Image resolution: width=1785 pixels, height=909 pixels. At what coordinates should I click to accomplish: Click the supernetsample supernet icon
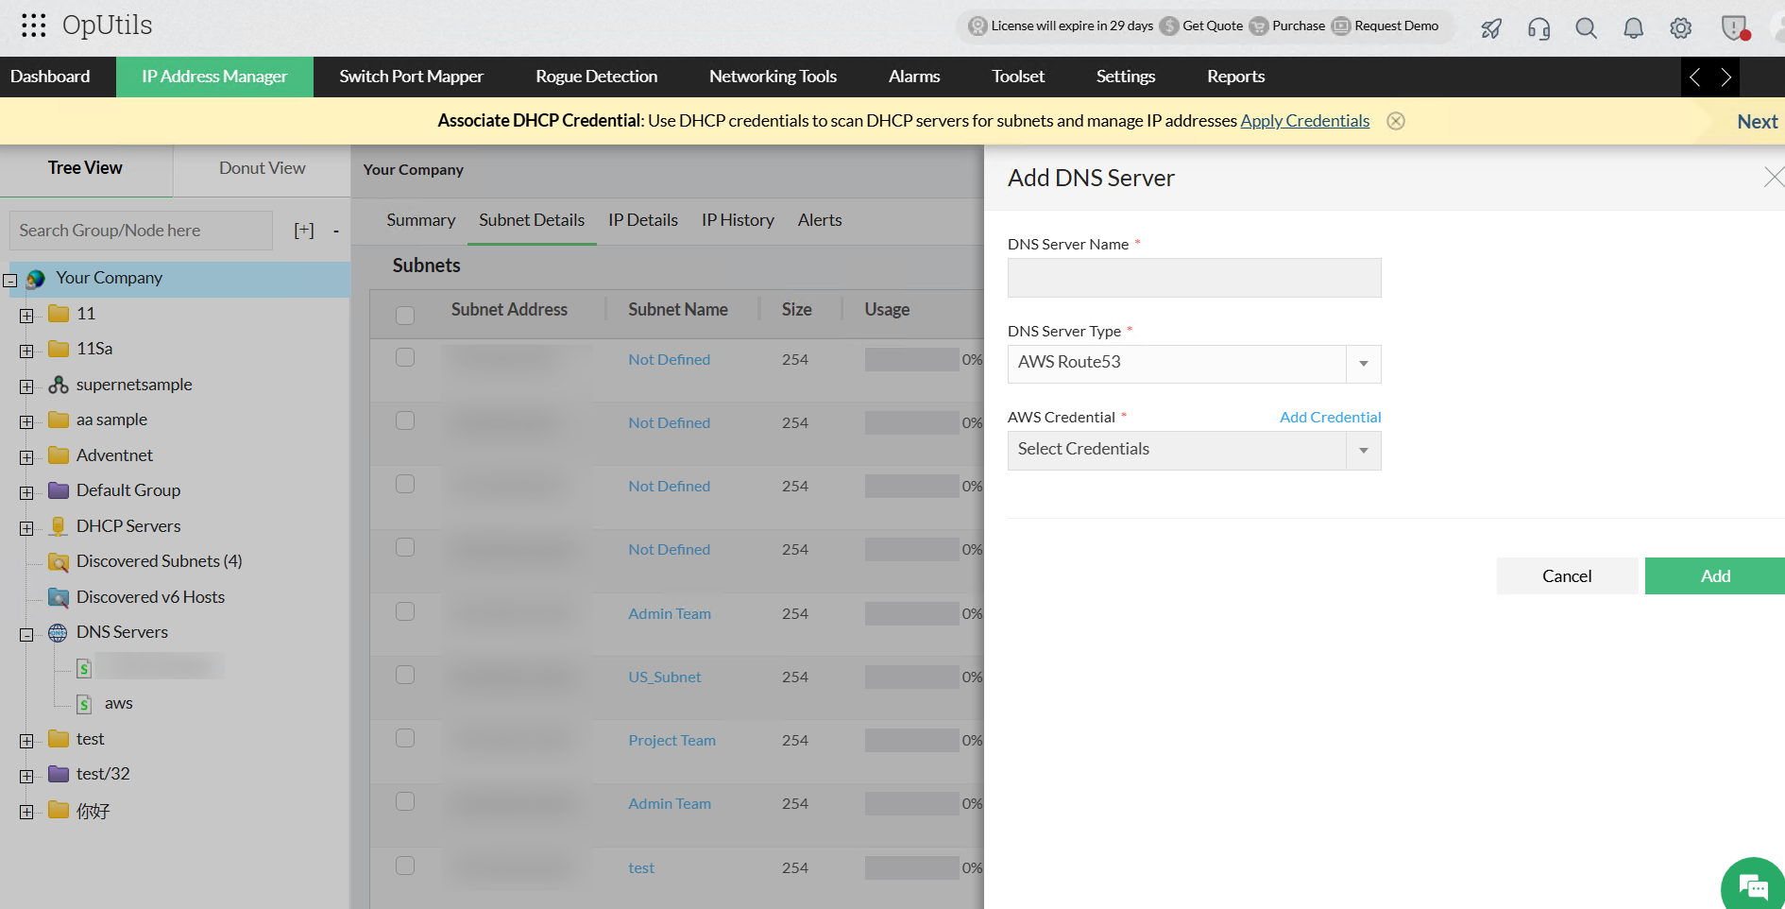[x=59, y=385]
